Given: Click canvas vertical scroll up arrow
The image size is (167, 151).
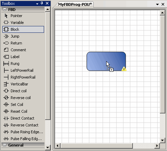Looking at the screenshot, I should click(163, 13).
